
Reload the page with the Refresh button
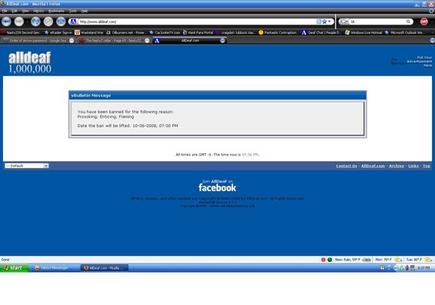pyautogui.click(x=35, y=22)
